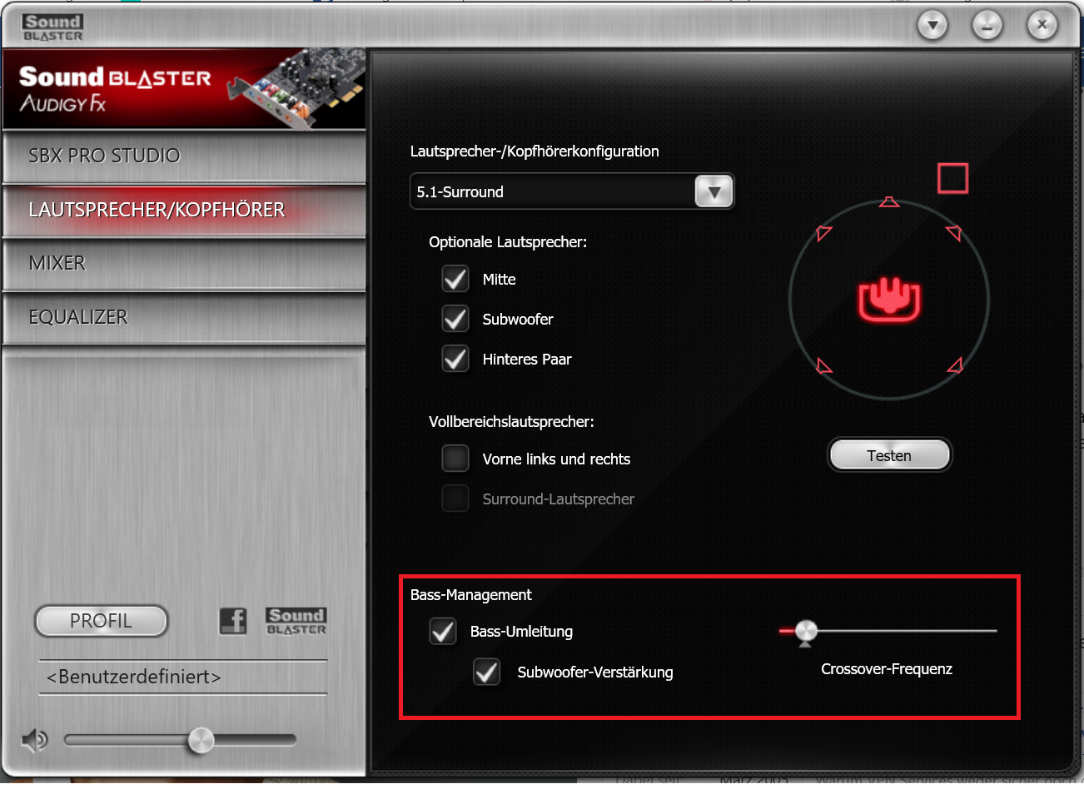
Task: Click the rear right speaker icon
Action: click(955, 365)
